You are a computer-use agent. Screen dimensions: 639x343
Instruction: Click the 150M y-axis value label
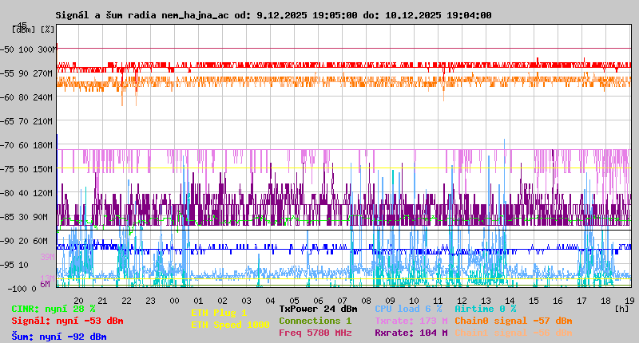click(x=43, y=169)
